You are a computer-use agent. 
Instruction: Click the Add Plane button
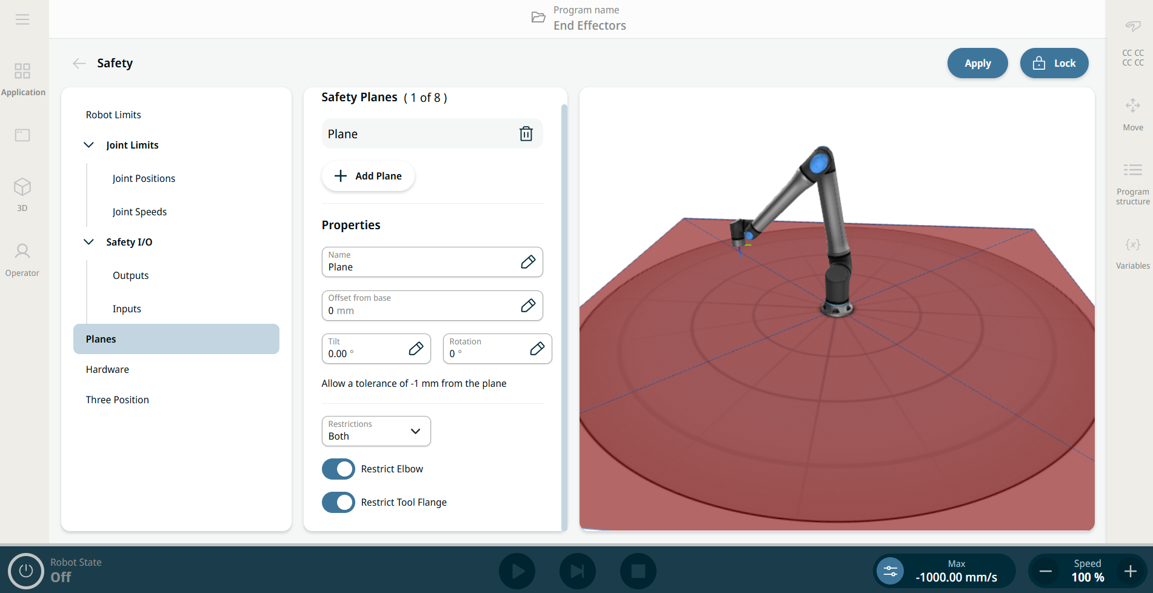pyautogui.click(x=368, y=176)
